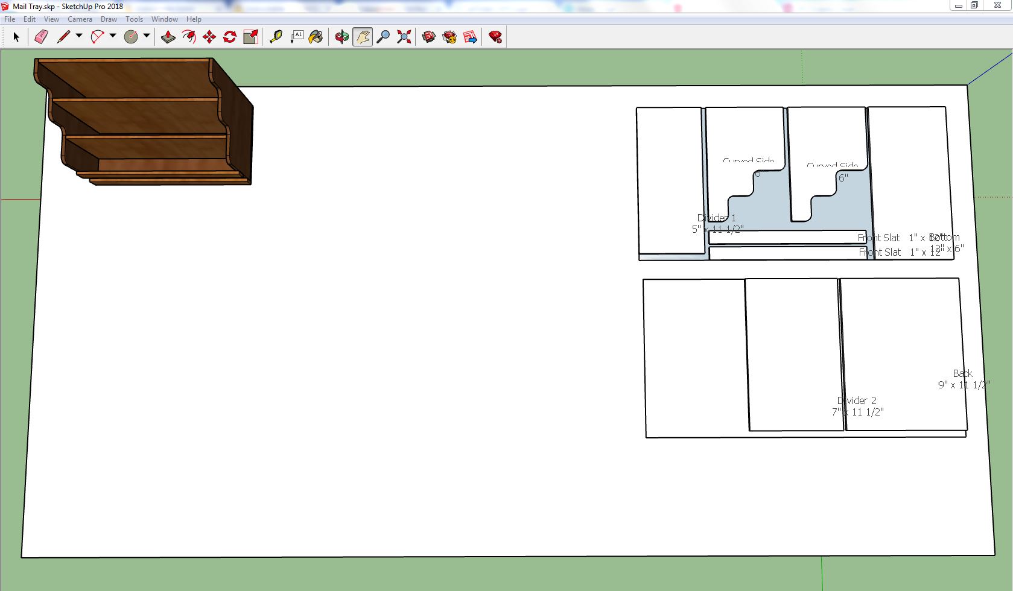Open the Tools menu
1013x591 pixels.
click(134, 19)
